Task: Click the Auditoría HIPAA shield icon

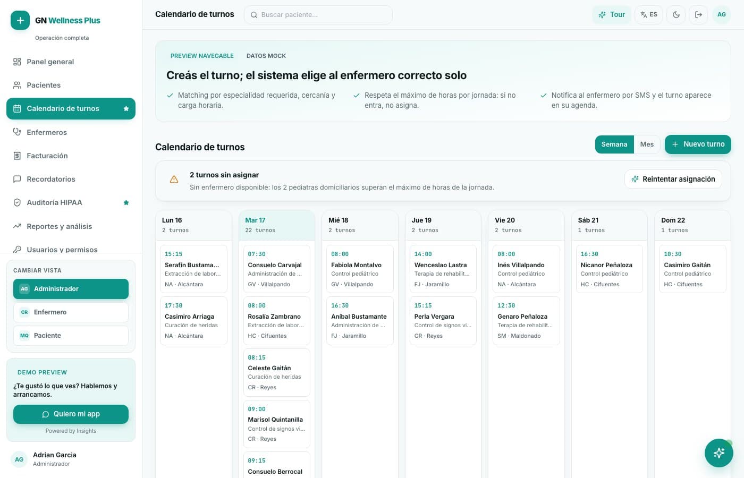Action: (17, 202)
